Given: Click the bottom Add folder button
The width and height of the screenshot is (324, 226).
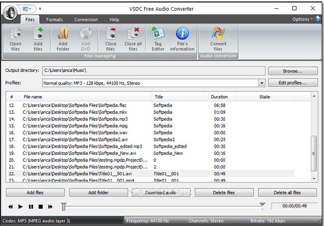Looking at the screenshot, I should tap(98, 193).
